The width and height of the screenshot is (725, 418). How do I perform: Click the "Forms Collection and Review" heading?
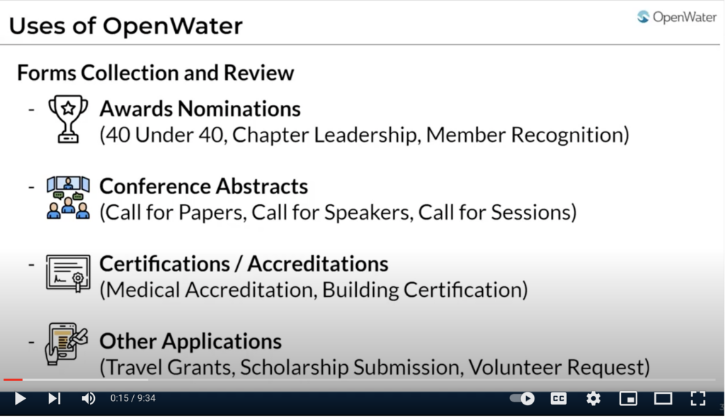point(155,73)
